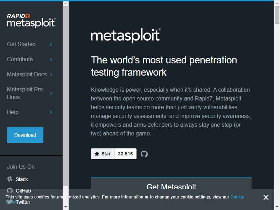Dismiss the cookie banner with the X

(x=266, y=197)
